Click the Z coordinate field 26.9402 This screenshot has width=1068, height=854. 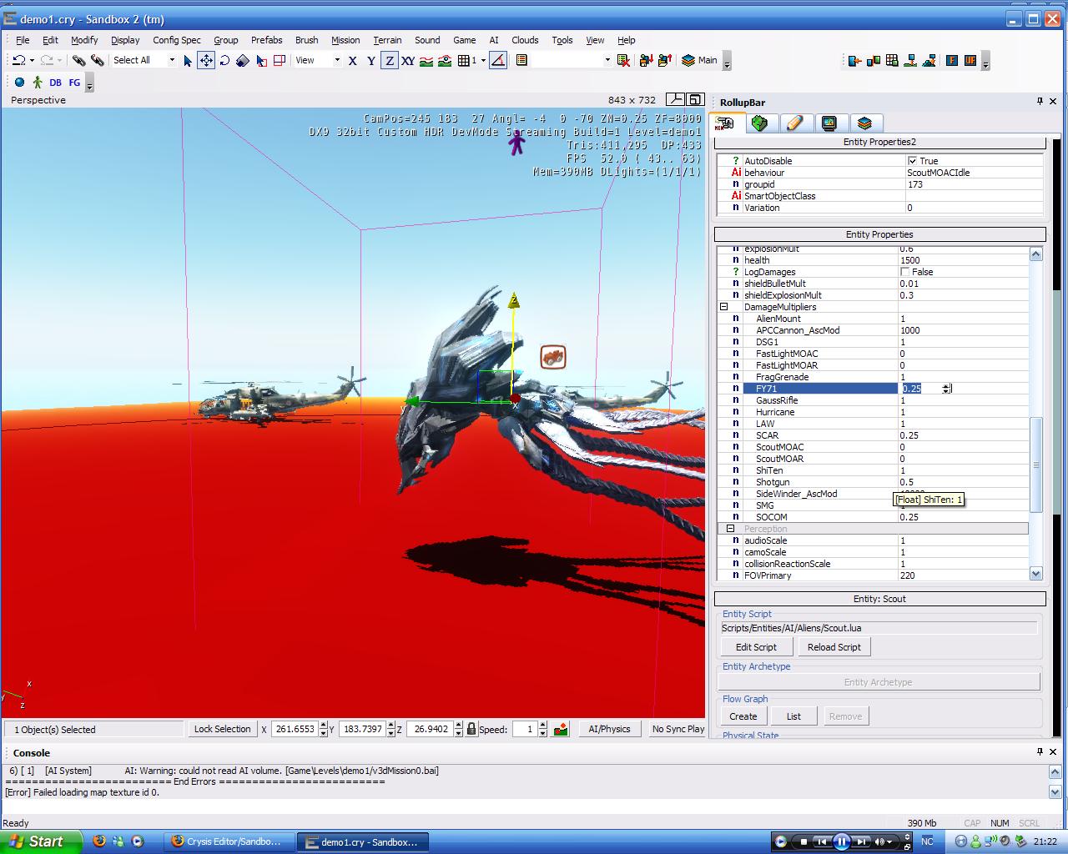[431, 729]
